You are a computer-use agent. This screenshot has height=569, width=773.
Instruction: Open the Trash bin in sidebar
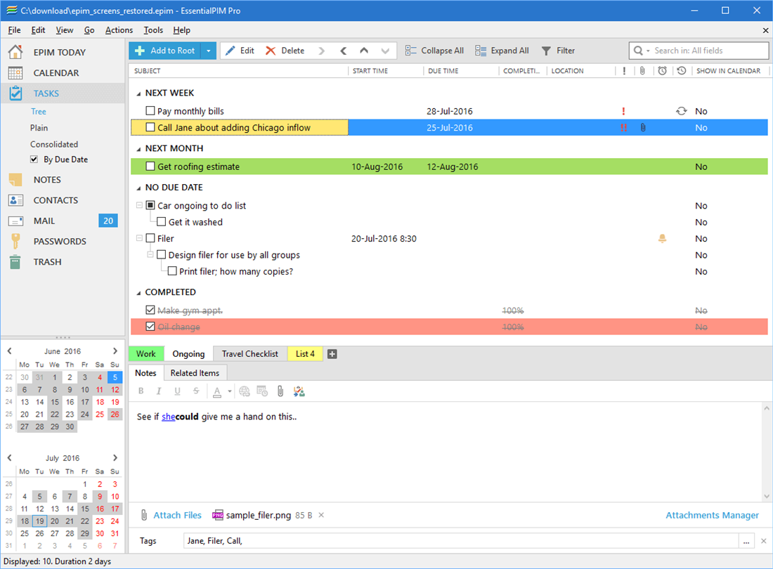pos(15,262)
